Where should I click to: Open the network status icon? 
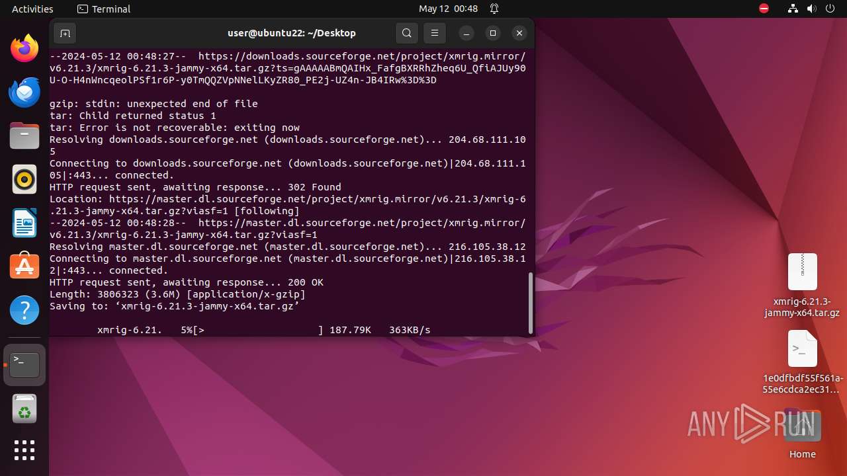[x=793, y=9]
